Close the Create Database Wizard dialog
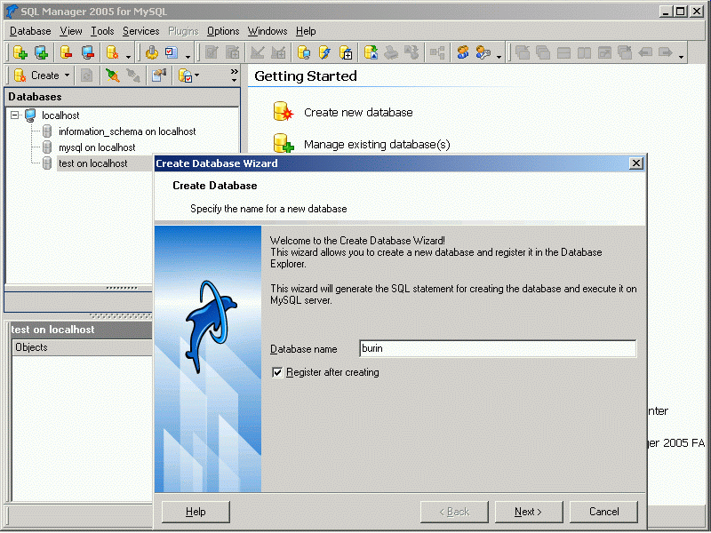The image size is (711, 533). (x=636, y=163)
